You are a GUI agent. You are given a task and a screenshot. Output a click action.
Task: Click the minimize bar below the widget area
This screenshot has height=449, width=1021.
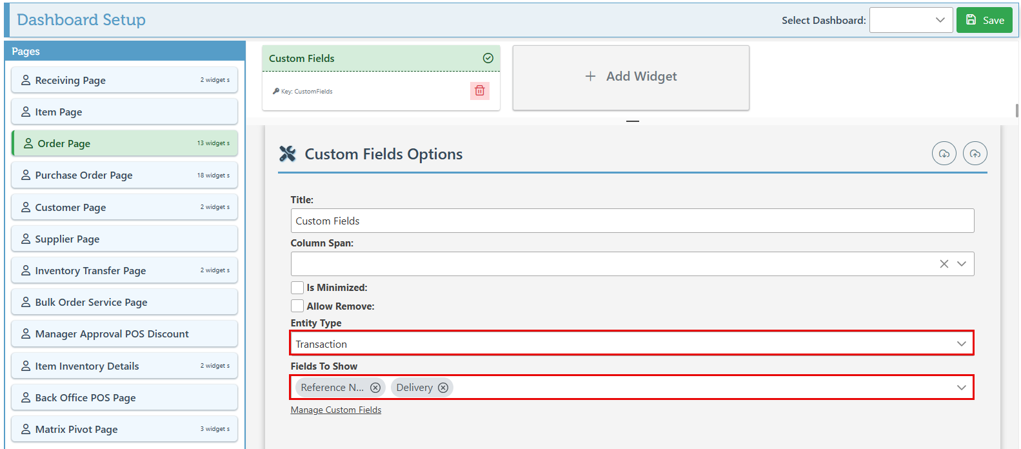click(x=632, y=121)
